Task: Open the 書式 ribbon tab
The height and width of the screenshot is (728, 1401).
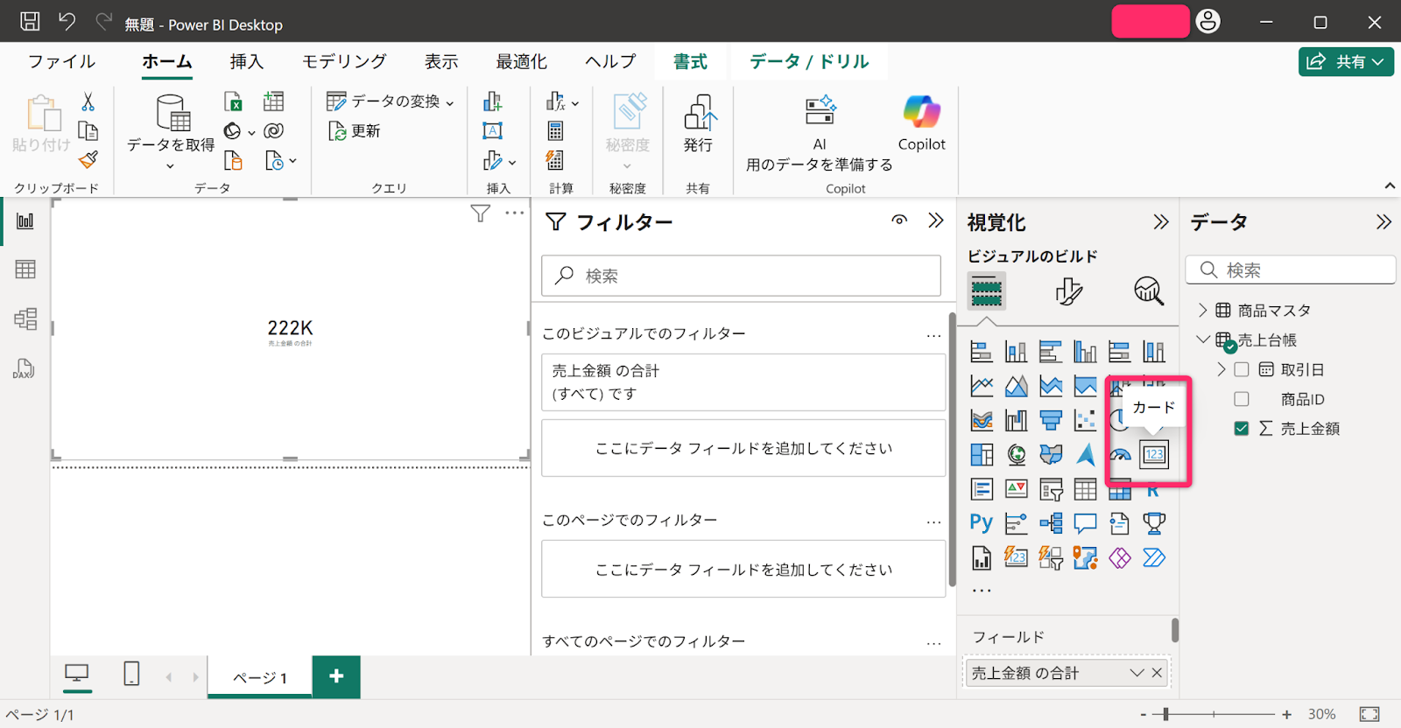Action: 690,61
